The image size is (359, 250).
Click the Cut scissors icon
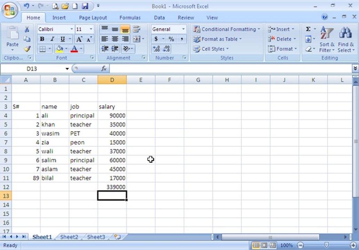coord(27,29)
